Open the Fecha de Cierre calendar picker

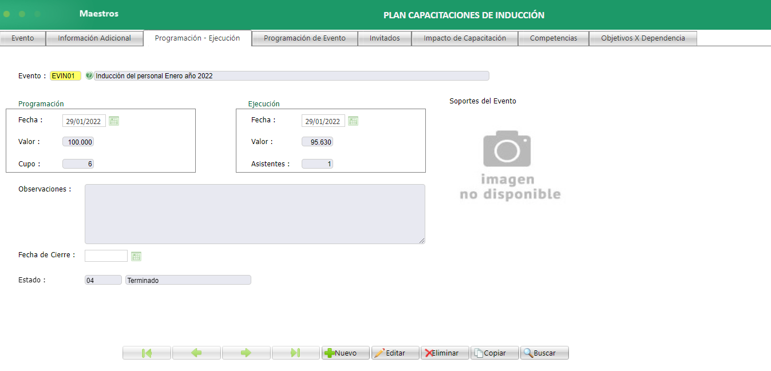tap(136, 256)
